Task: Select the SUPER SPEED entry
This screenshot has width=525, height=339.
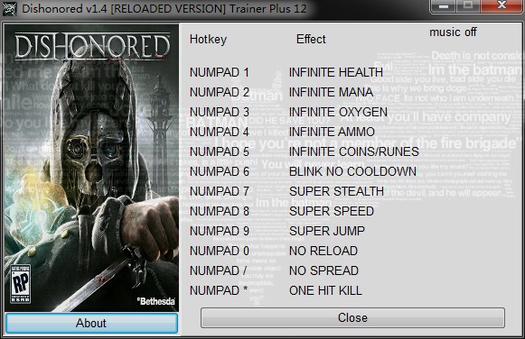Action: pyautogui.click(x=332, y=211)
